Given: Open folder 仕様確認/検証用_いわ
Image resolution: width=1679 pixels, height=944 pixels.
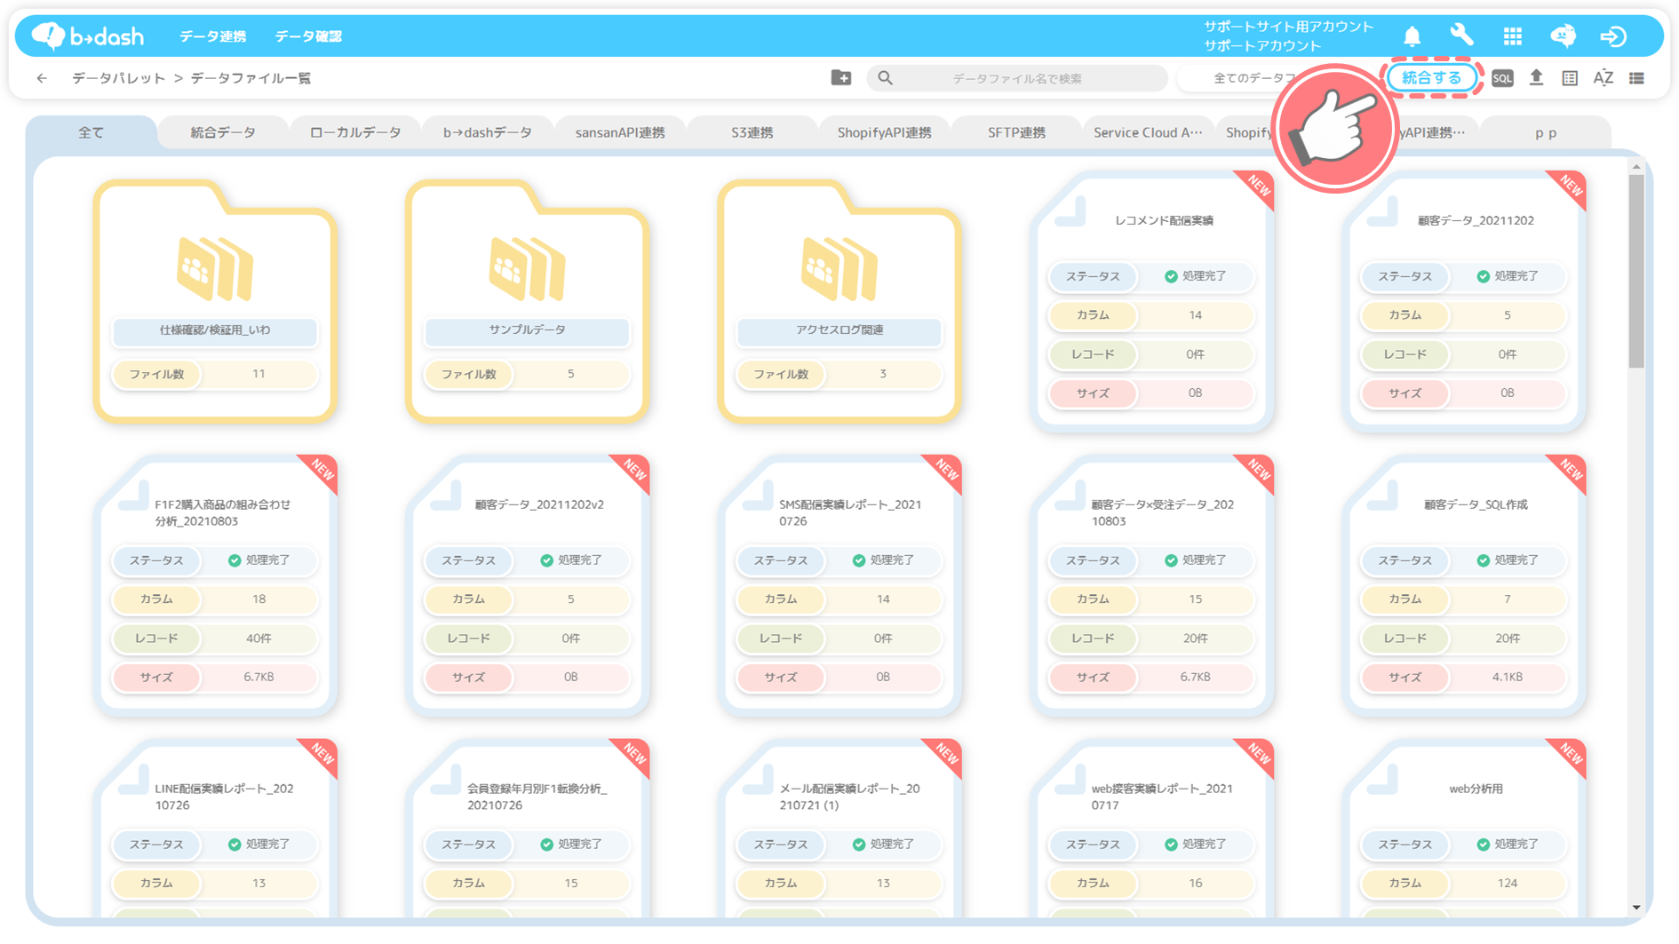Looking at the screenshot, I should (214, 300).
